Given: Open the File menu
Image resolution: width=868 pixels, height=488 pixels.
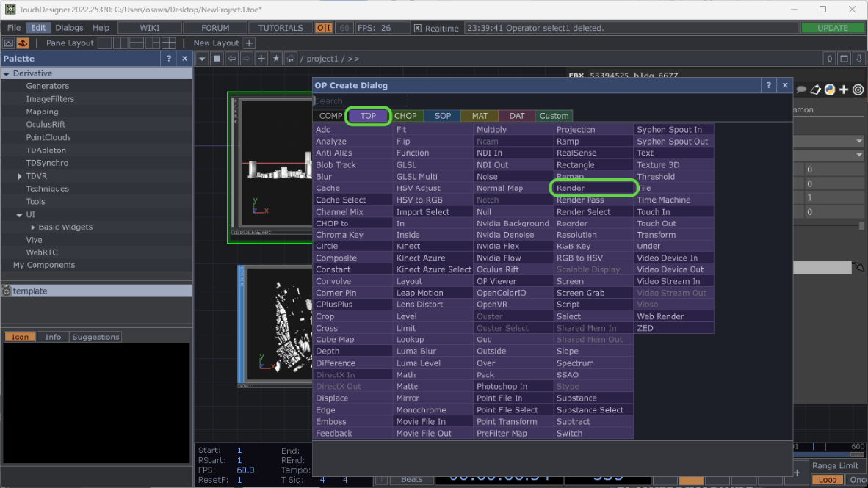Looking at the screenshot, I should tap(14, 28).
